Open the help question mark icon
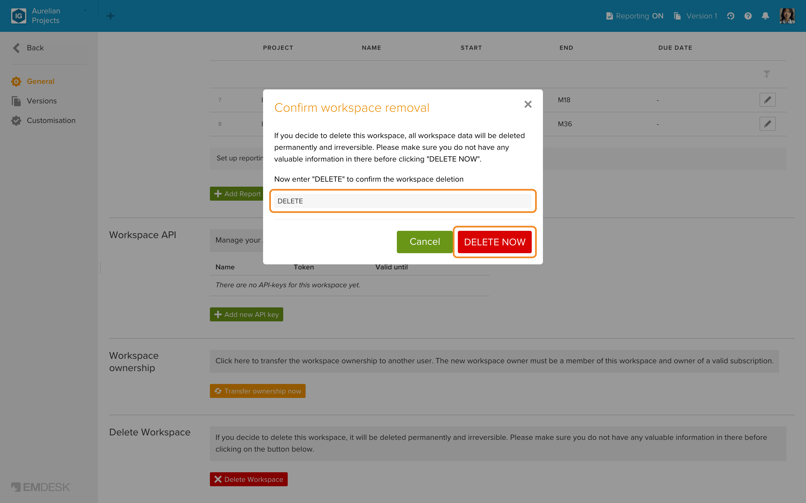Viewport: 806px width, 503px height. (748, 16)
